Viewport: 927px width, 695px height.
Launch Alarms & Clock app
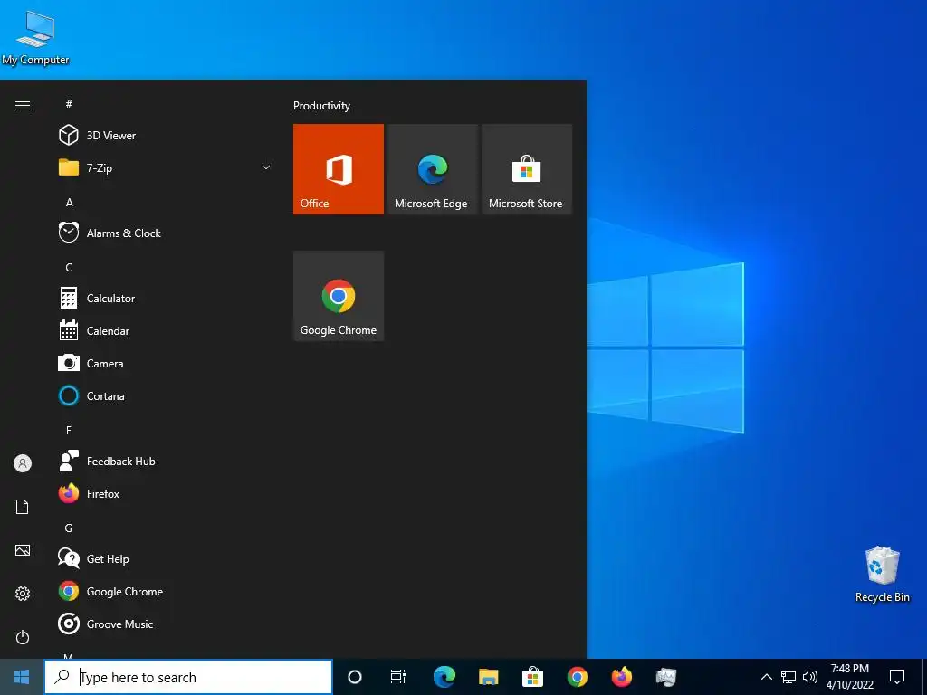(166, 233)
